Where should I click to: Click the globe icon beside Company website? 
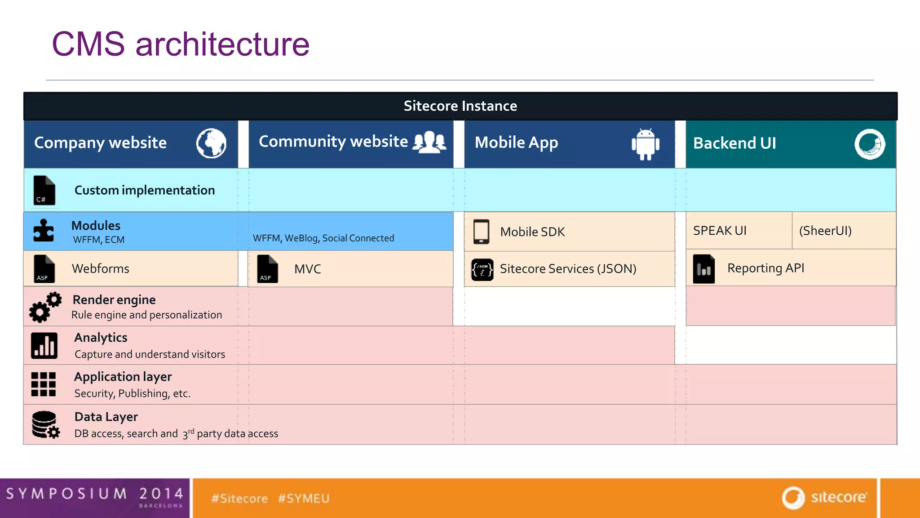211,143
